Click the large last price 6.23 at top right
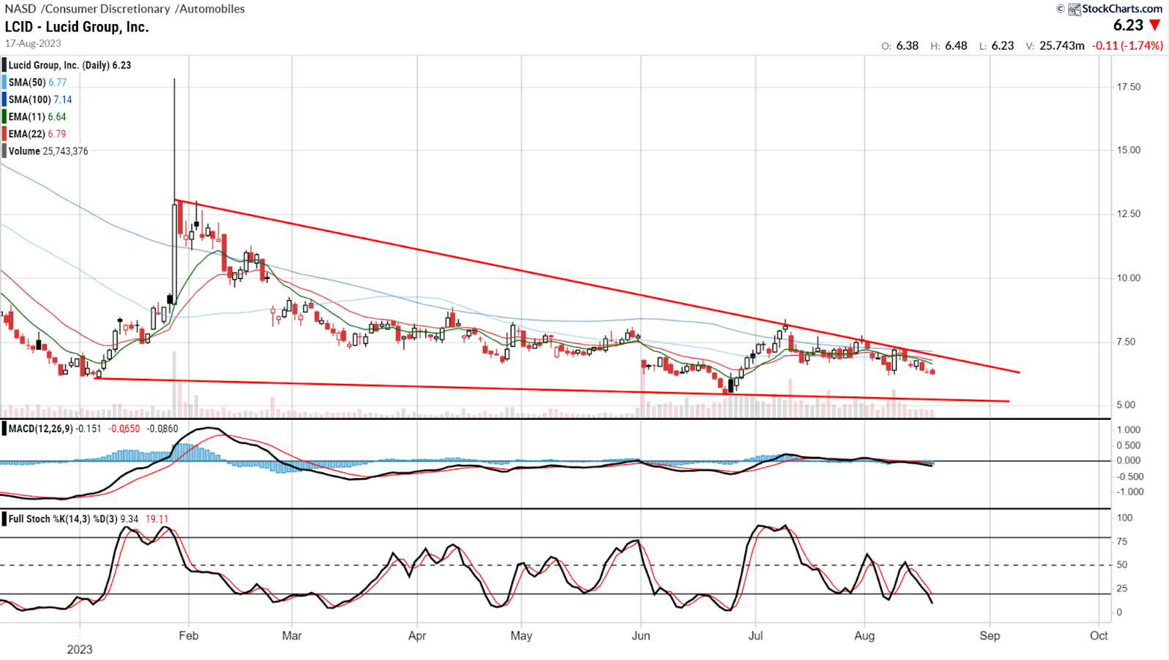The image size is (1169, 660). tap(1128, 26)
